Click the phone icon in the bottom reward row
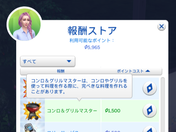Viewport: 176px width, 132px height. (x=30, y=128)
